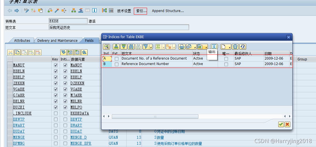The height and width of the screenshot is (147, 316).
Task: Toggle Initial checkbox for BELNR field
Action: pyautogui.click(x=65, y=101)
